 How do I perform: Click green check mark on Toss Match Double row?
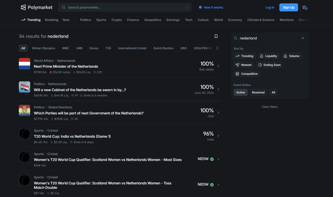pyautogui.click(x=212, y=185)
